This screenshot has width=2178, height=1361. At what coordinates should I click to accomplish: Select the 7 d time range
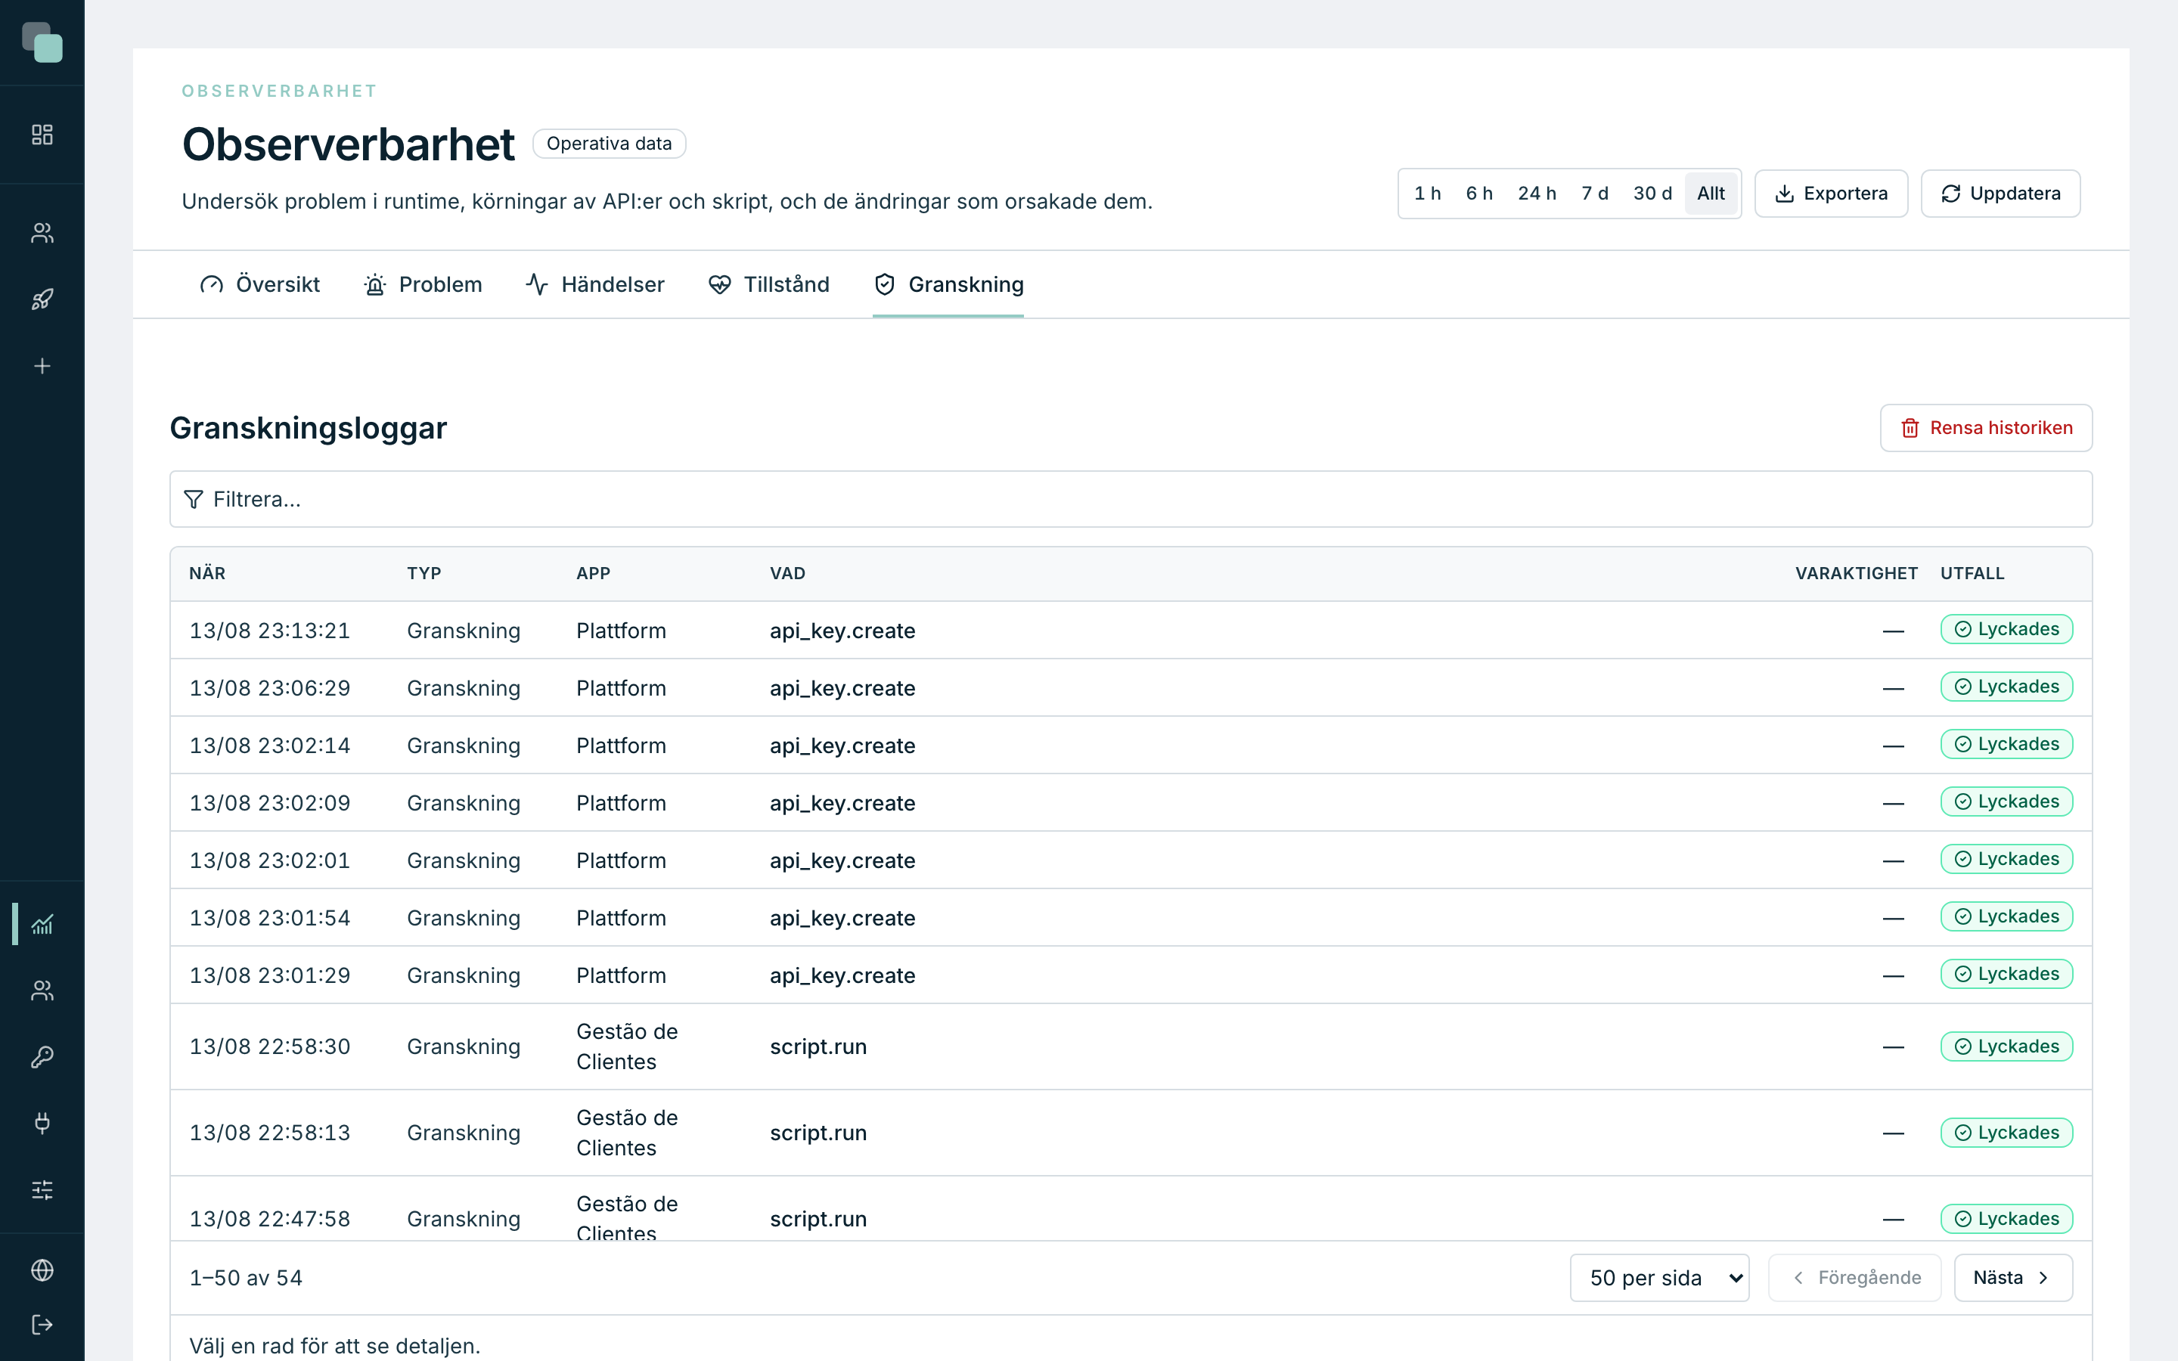[1595, 194]
